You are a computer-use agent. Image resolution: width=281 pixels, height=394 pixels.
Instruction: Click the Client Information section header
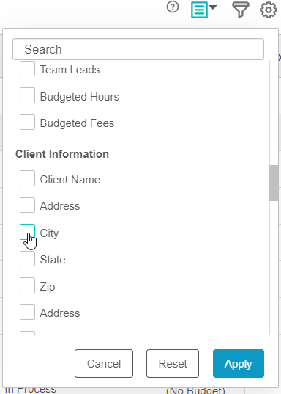[x=62, y=154]
